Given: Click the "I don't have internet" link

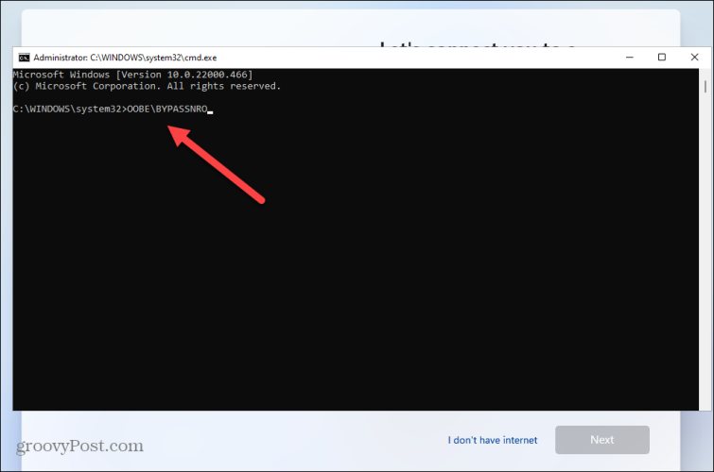Looking at the screenshot, I should point(493,440).
